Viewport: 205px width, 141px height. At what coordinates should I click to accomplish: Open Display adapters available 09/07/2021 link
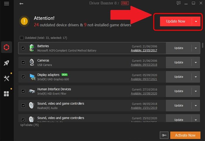(144, 79)
